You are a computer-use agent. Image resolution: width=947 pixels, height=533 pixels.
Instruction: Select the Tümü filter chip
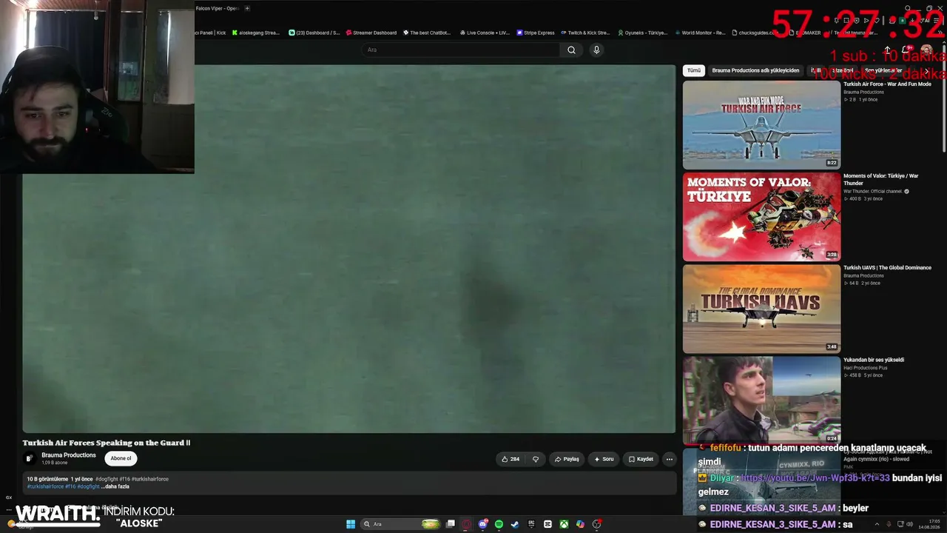pos(693,70)
